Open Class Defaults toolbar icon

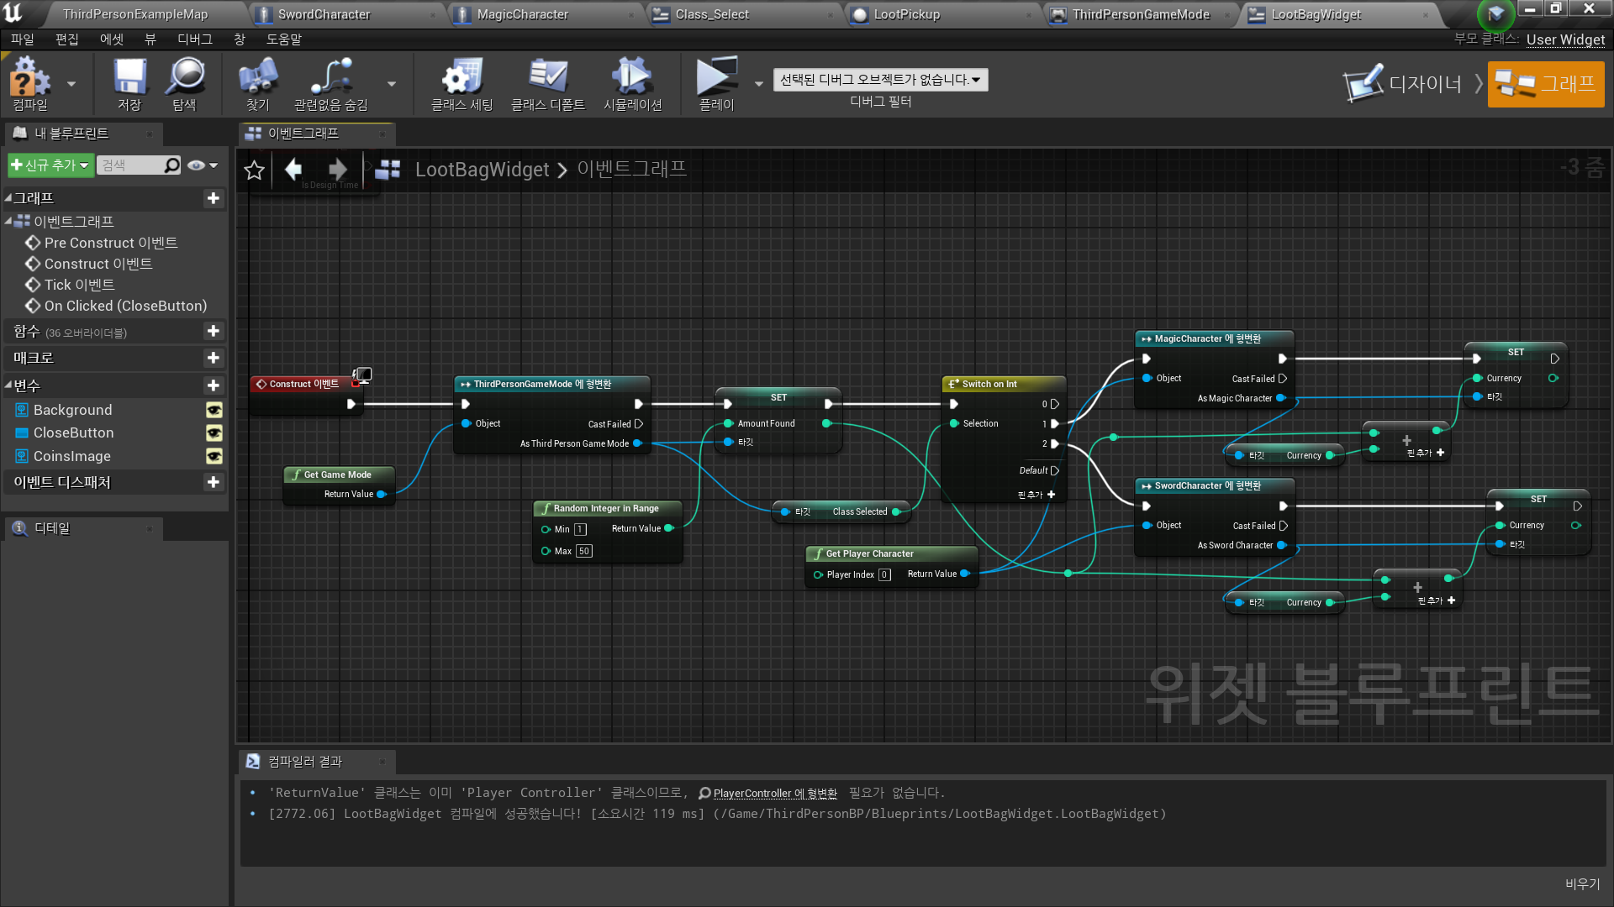click(547, 77)
